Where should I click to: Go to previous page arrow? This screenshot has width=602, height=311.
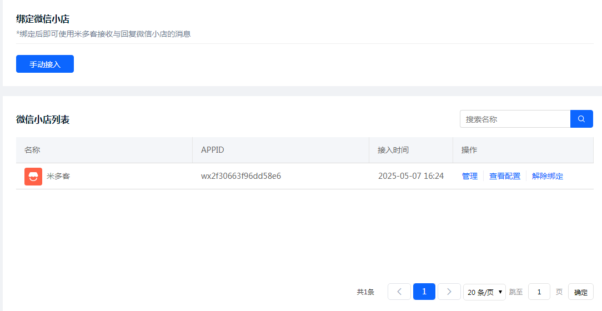[x=399, y=292]
